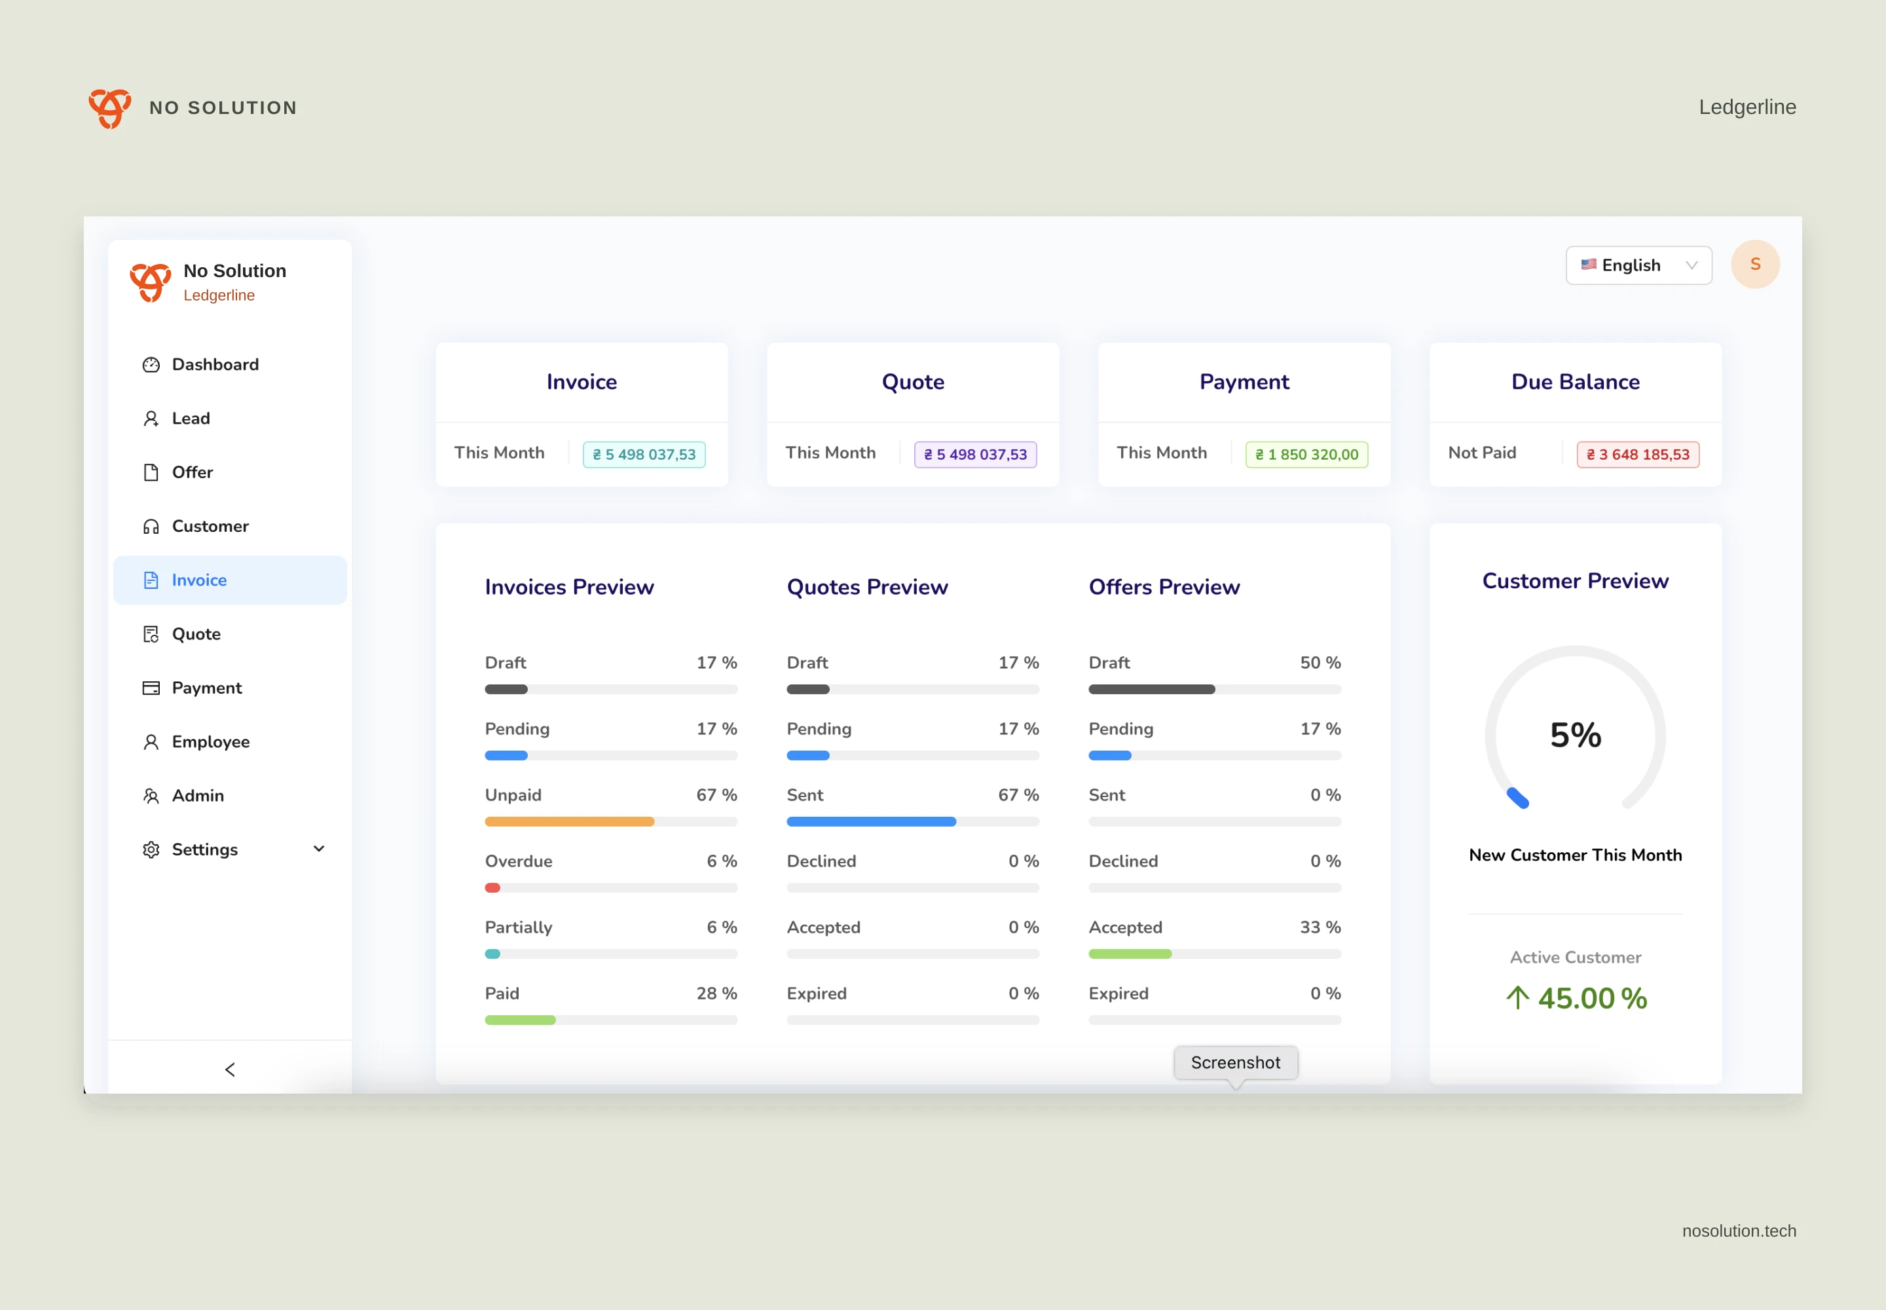Open the Employee user icon
This screenshot has height=1310, width=1886.
point(151,742)
